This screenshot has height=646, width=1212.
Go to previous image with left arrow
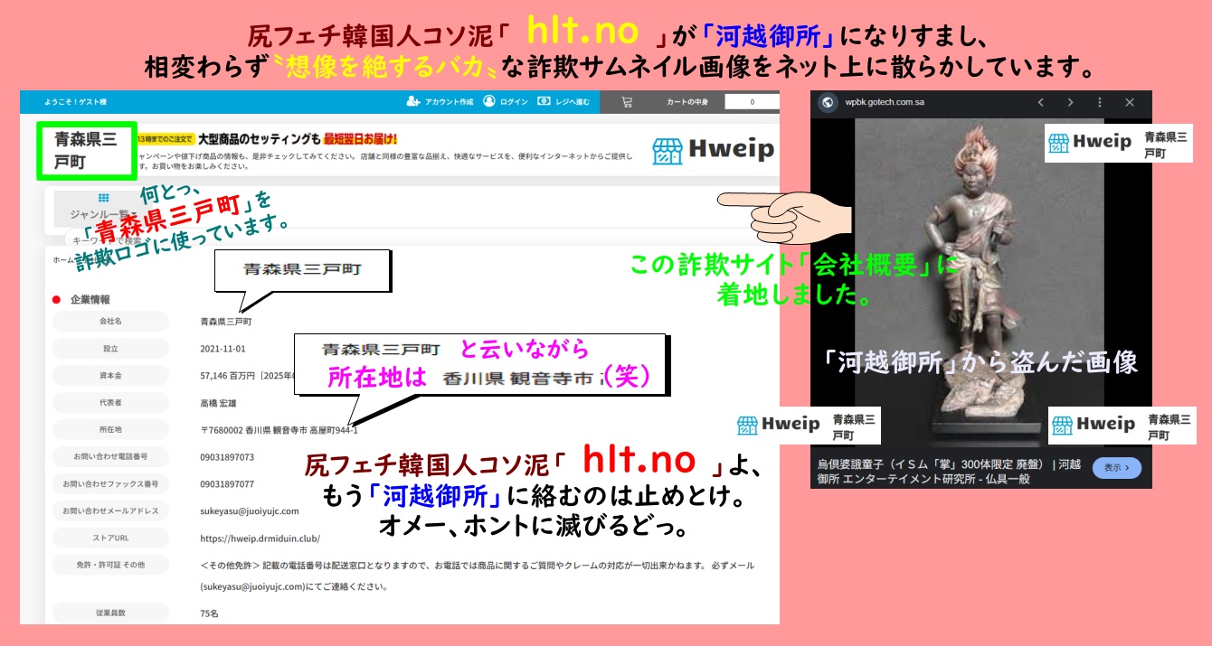pos(1041,102)
